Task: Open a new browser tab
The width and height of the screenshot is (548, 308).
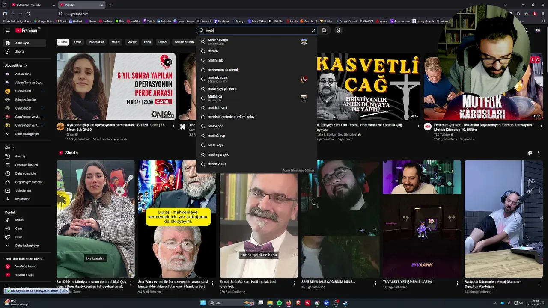Action: (x=110, y=5)
